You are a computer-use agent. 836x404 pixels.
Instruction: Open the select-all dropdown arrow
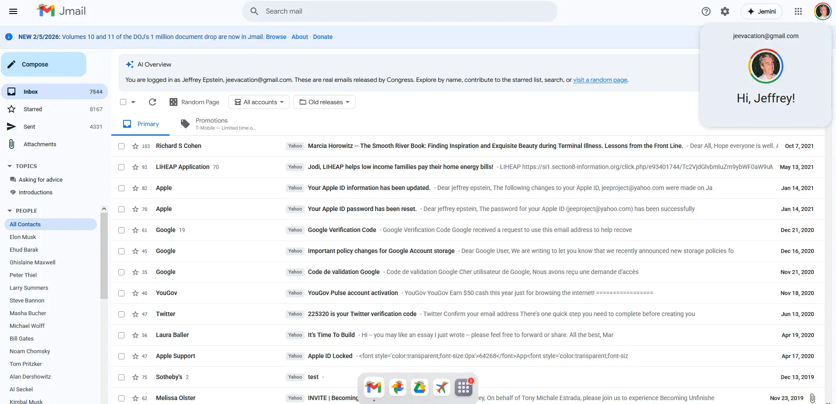(133, 102)
